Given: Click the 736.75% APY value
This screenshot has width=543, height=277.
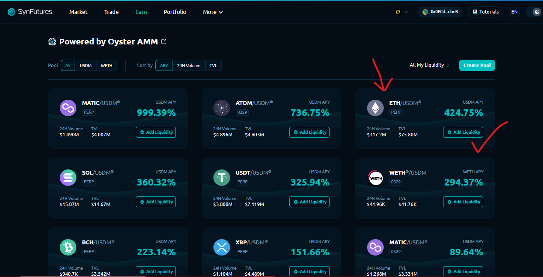Looking at the screenshot, I should (310, 113).
